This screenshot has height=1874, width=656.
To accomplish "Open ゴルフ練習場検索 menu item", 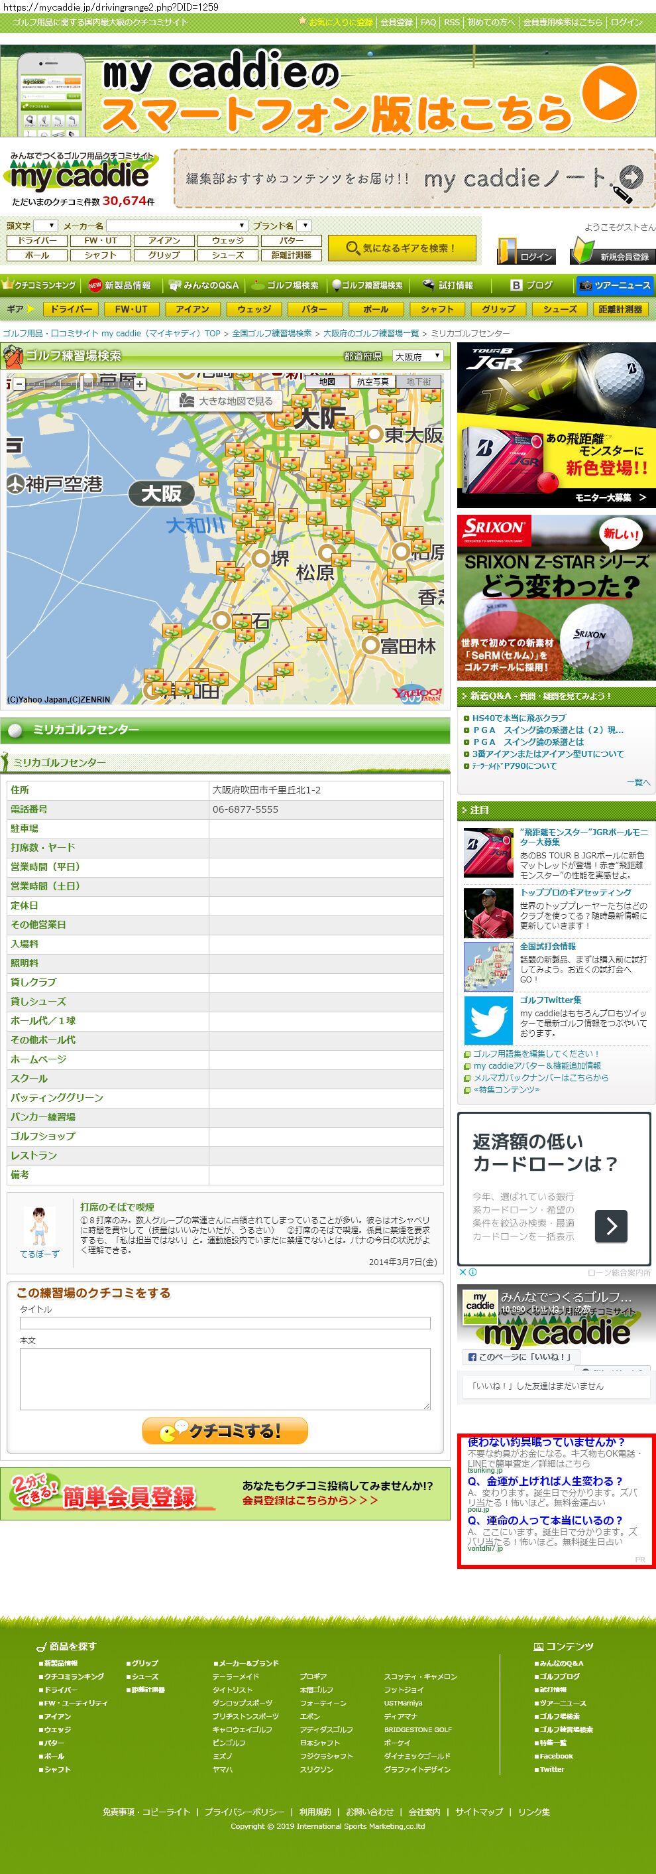I will point(368,285).
